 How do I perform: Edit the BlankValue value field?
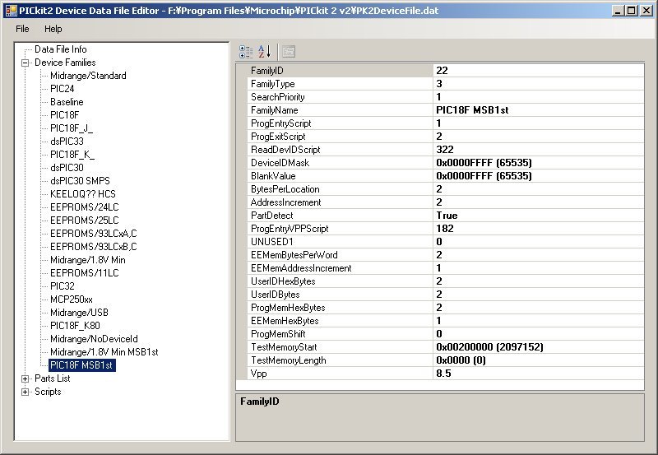click(x=539, y=176)
